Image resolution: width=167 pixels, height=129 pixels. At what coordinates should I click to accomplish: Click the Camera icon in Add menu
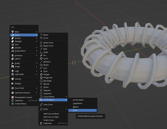[13, 79]
